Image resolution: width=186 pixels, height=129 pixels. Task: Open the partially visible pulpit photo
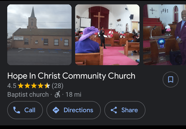point(165,35)
